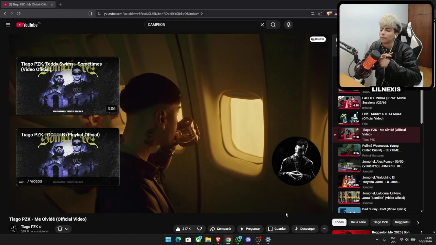The image size is (436, 245).
Task: Go back with the browser back arrow
Action: click(x=5, y=14)
